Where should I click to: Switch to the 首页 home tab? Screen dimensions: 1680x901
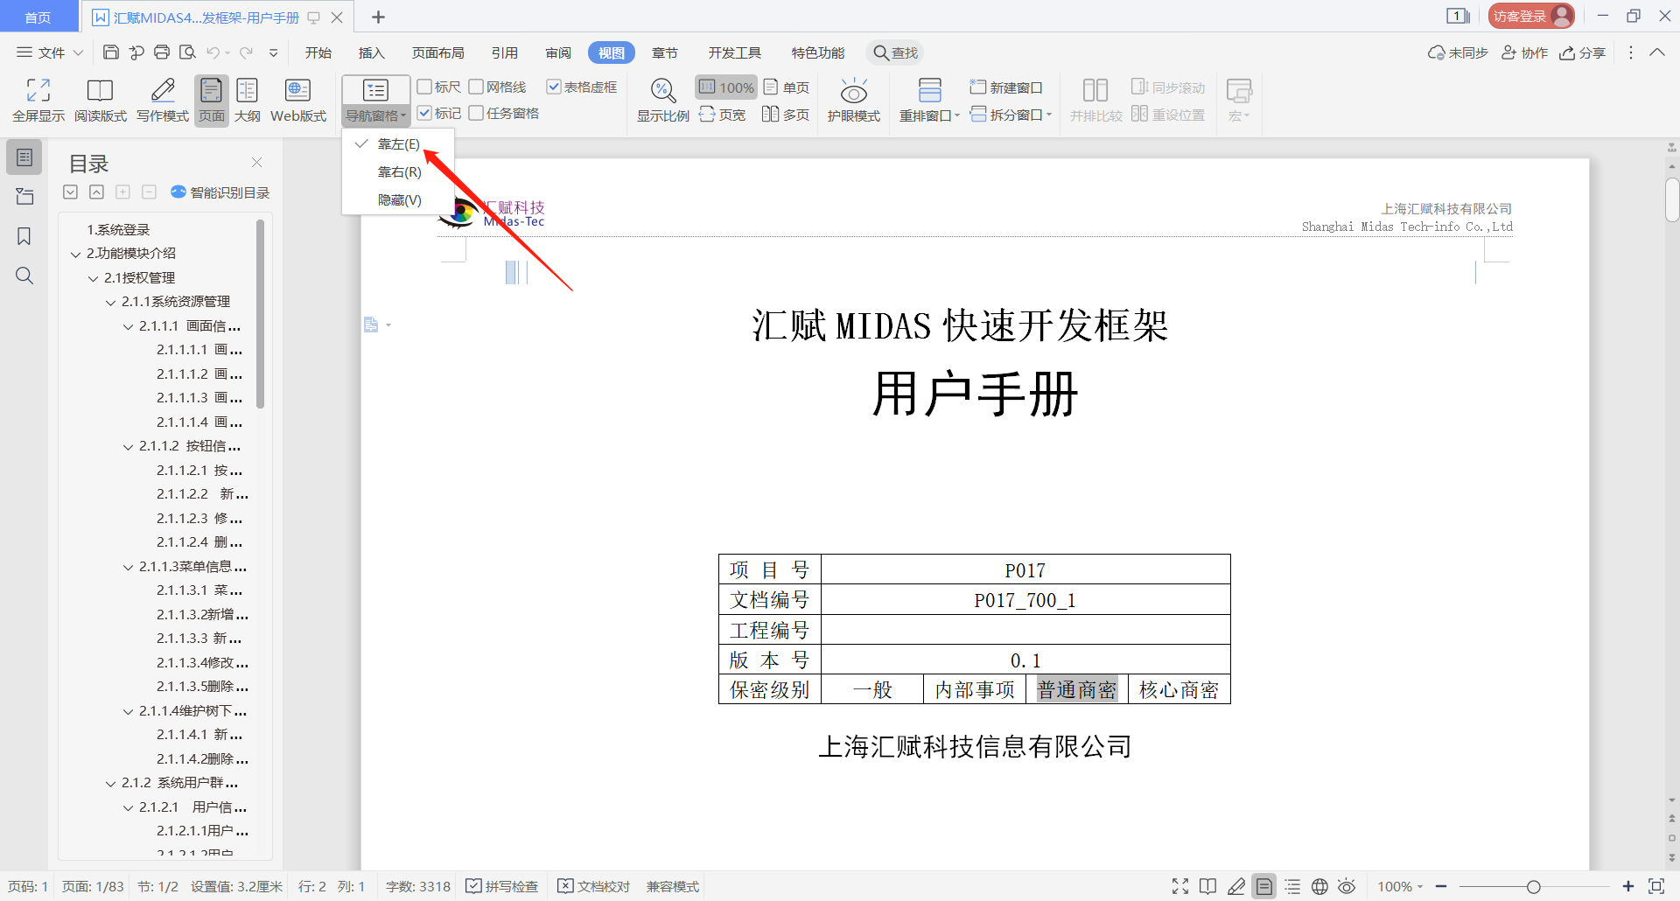click(x=38, y=17)
